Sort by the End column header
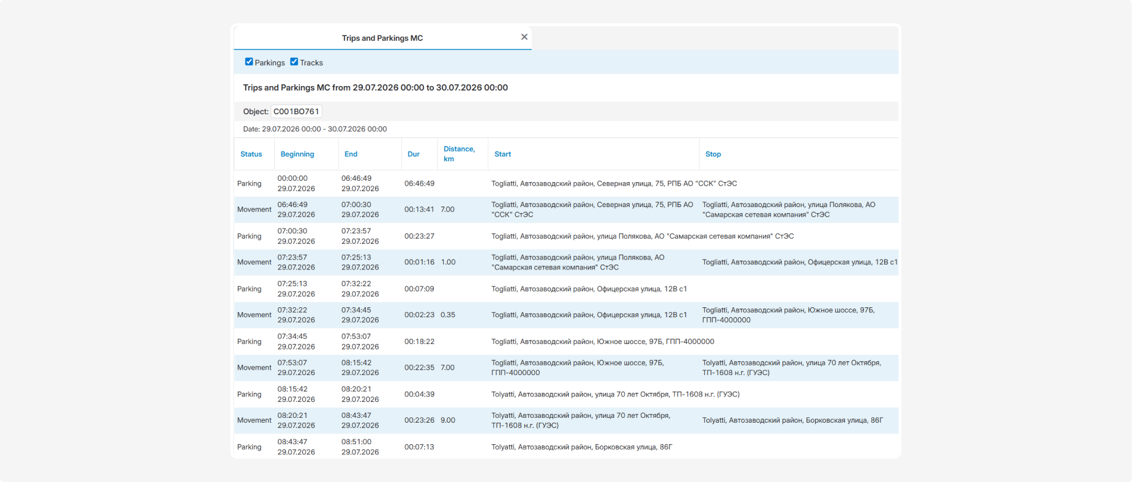The image size is (1132, 482). coord(351,154)
